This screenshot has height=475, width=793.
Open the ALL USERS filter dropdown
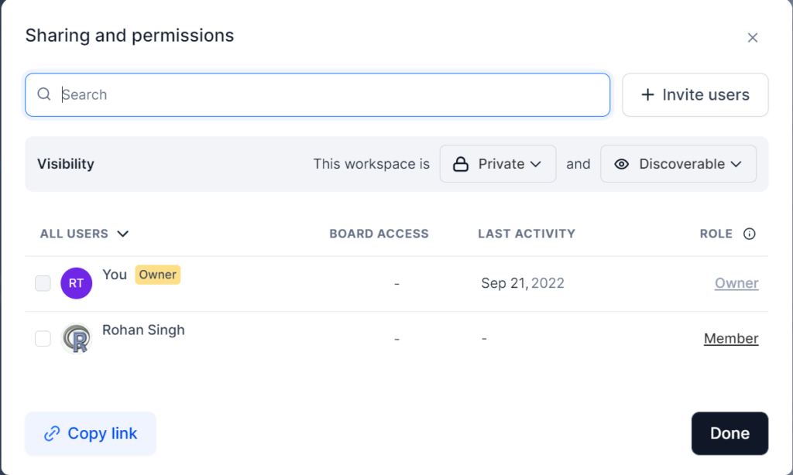click(x=84, y=234)
